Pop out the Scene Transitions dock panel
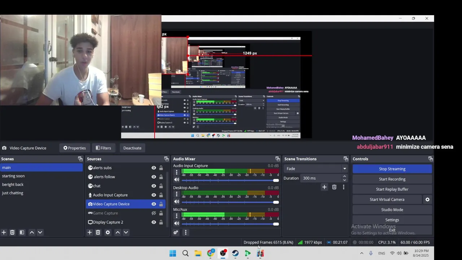 coord(346,159)
